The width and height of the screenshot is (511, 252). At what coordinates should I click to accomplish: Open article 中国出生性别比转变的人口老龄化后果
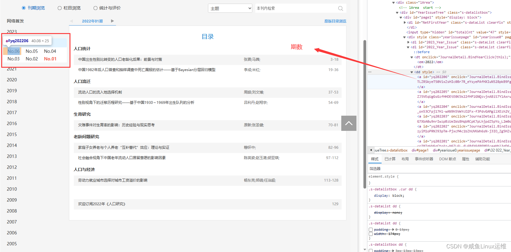click(x=120, y=60)
